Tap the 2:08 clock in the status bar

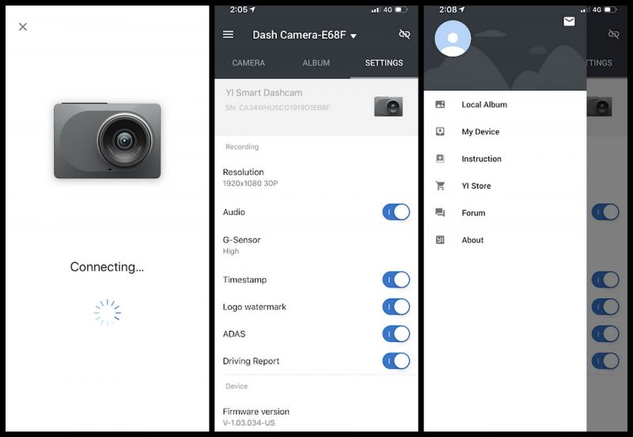coord(448,9)
